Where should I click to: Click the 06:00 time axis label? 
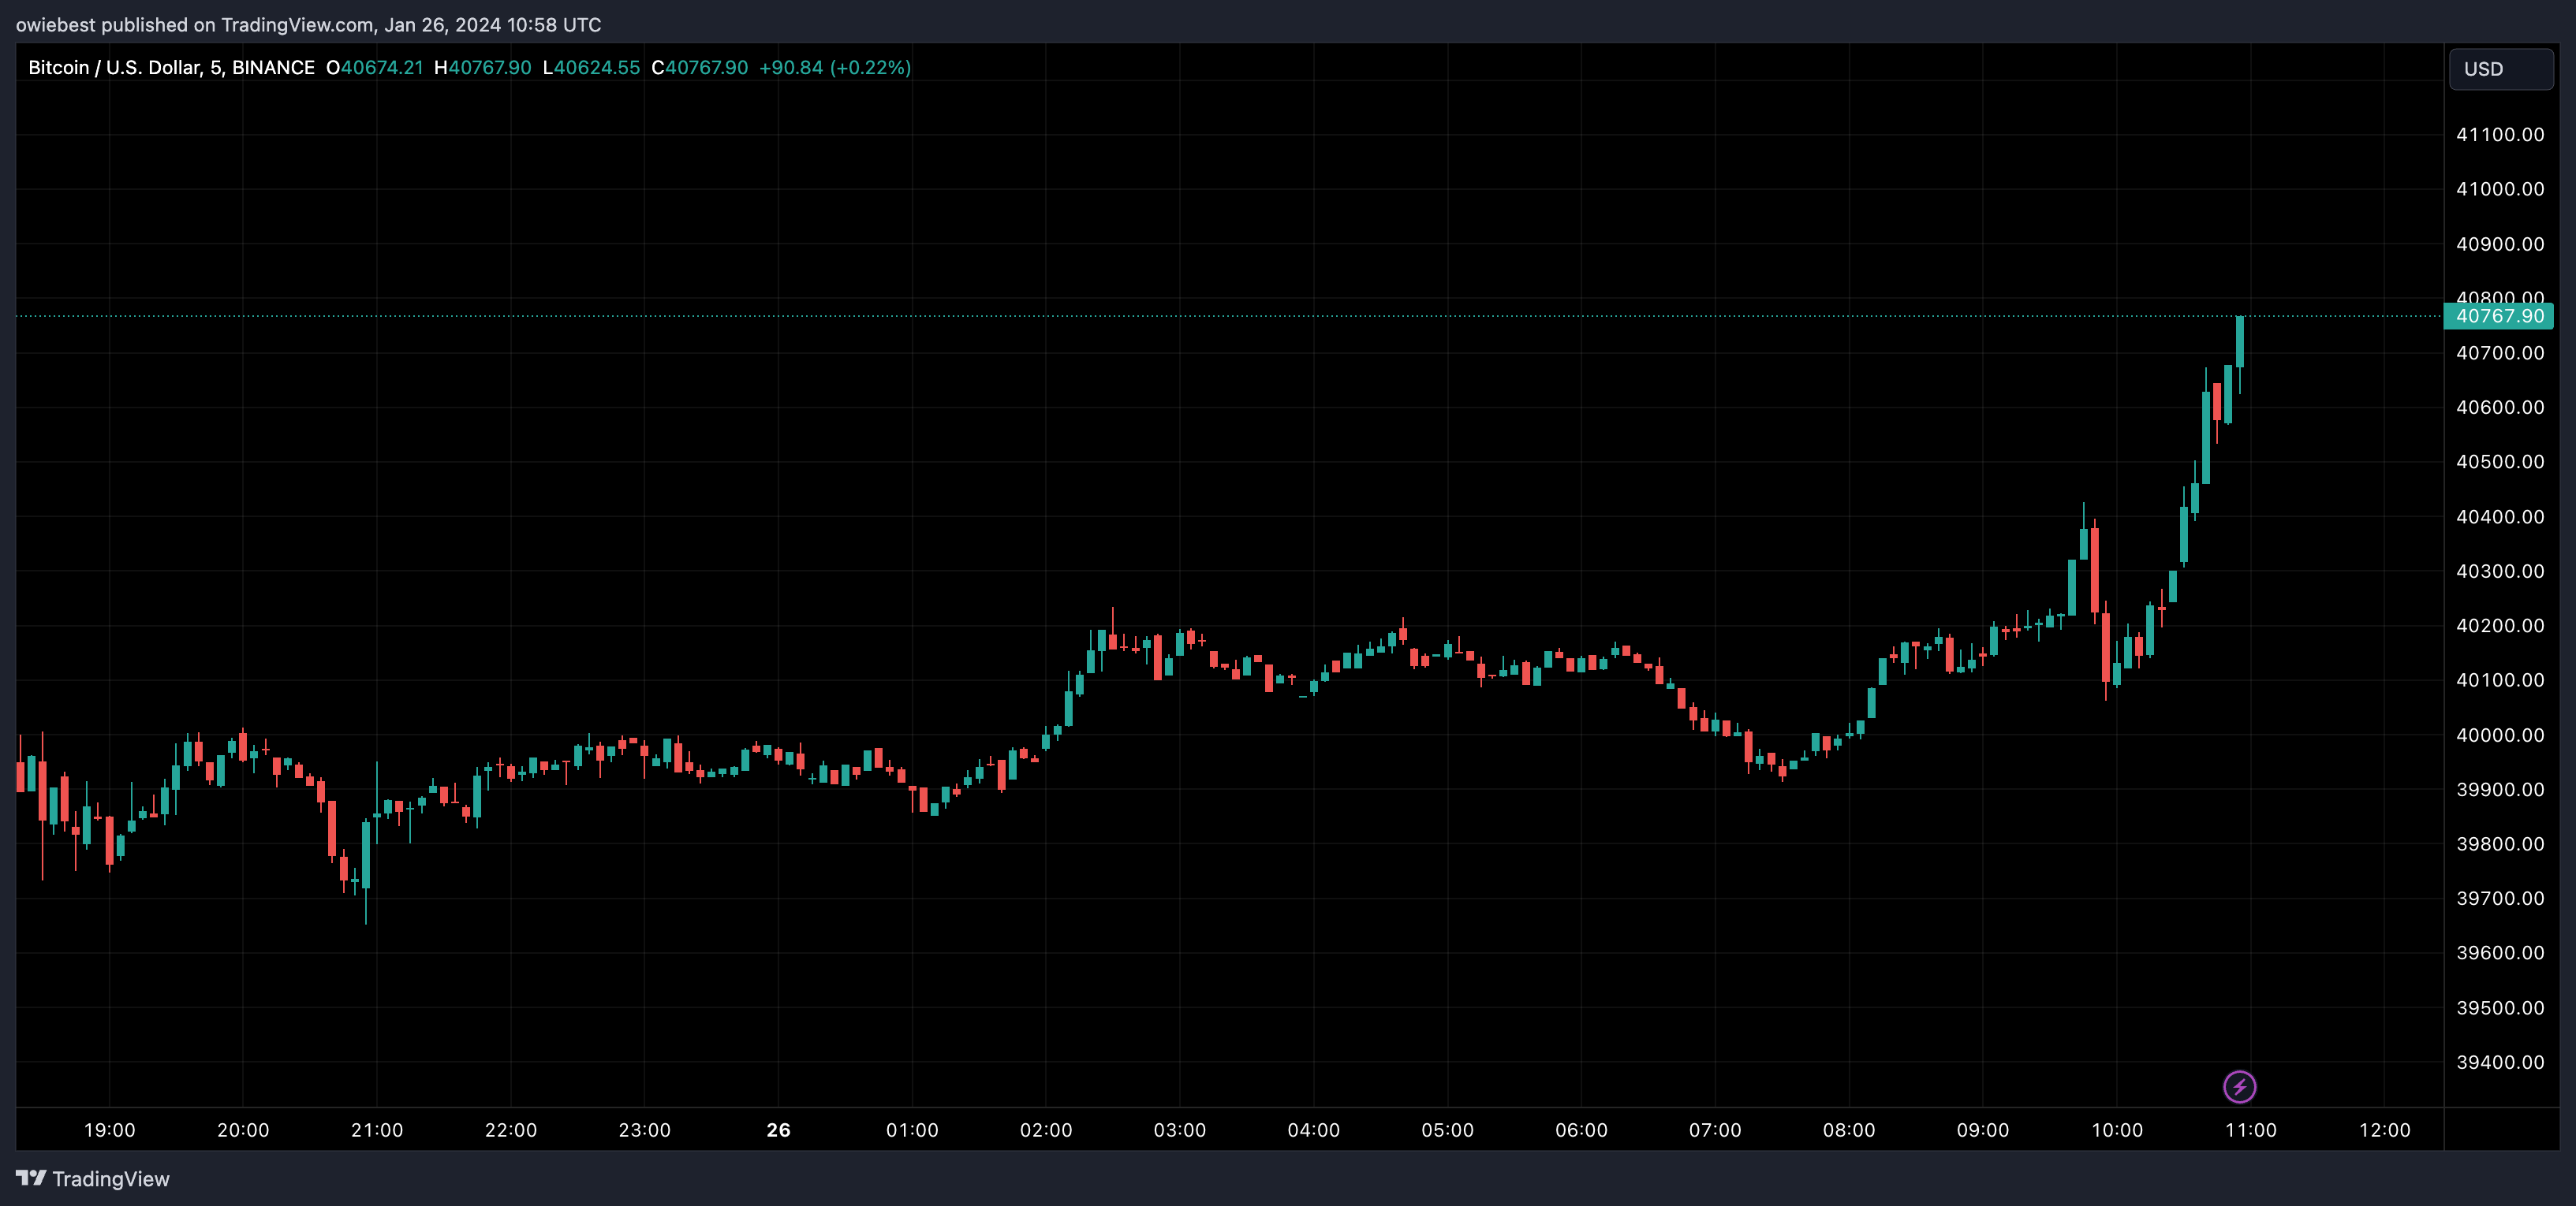1581,1130
